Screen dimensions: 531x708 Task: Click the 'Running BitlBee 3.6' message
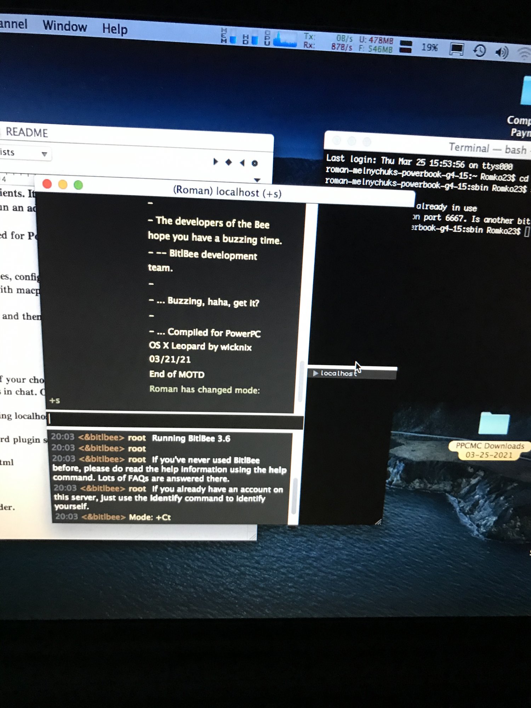[x=191, y=438]
